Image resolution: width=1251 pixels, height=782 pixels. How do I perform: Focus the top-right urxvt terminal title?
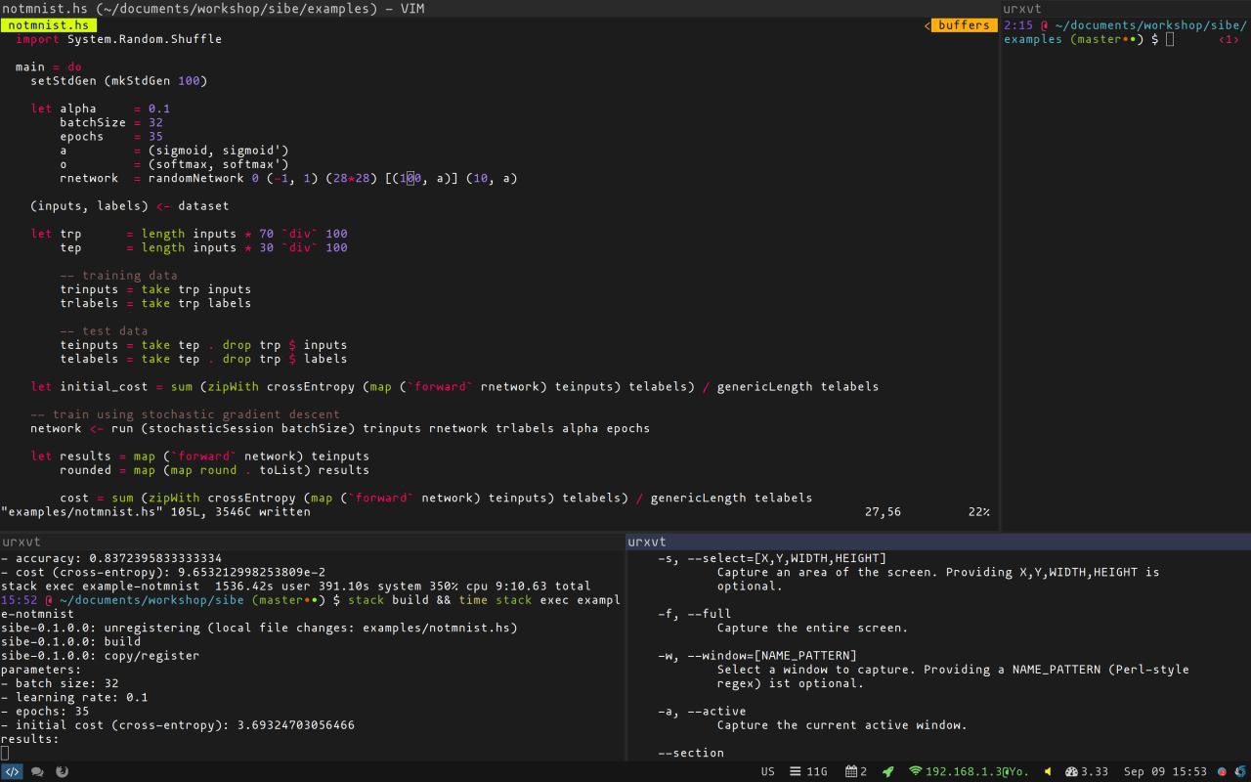click(1022, 9)
